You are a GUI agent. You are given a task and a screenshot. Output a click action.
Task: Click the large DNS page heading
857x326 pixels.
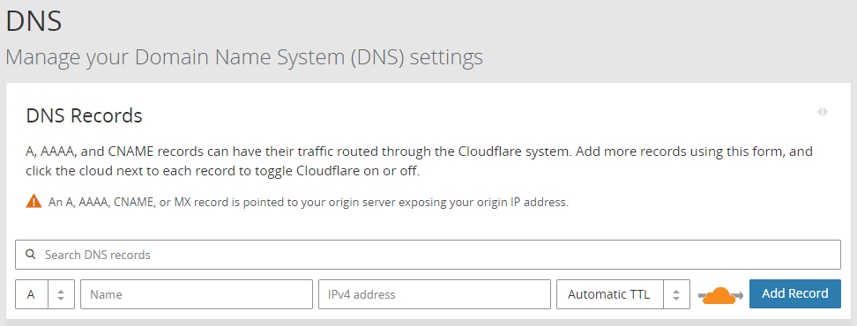click(x=34, y=21)
